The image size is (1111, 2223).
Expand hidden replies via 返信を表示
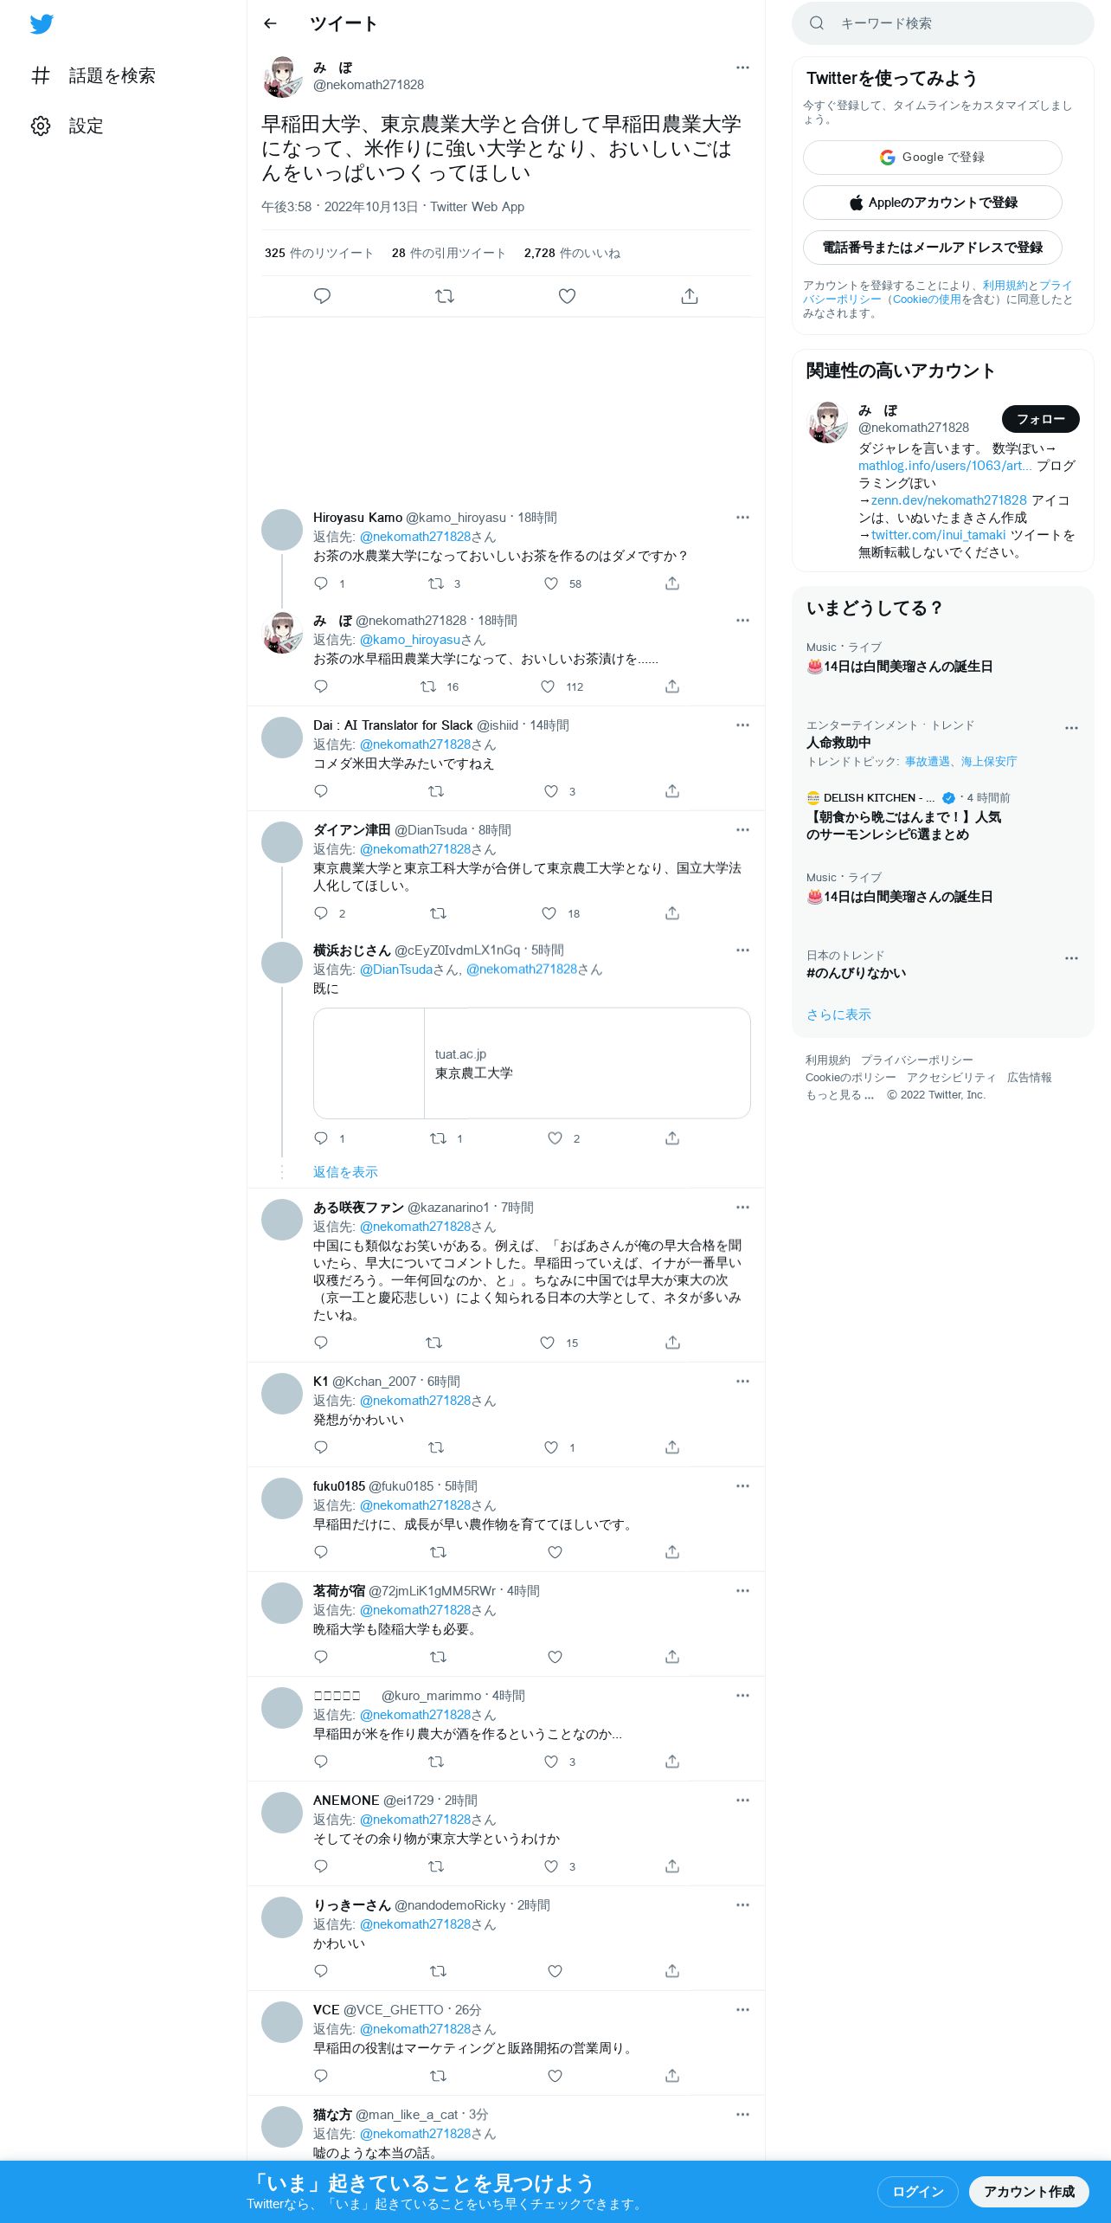[345, 1172]
